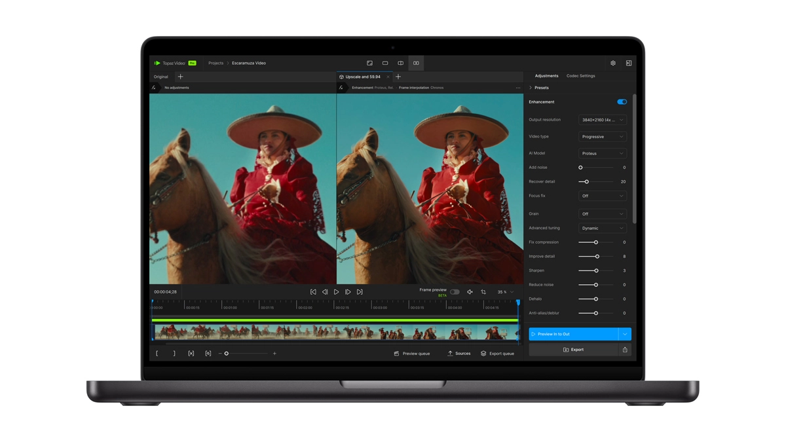Screen dimensions: 786x442
Task: Open the Preview queue
Action: (413, 353)
